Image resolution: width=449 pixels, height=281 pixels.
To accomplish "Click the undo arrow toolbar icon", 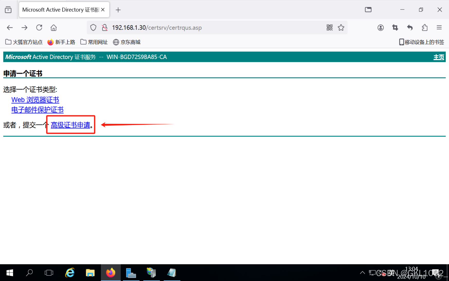I will tap(410, 28).
